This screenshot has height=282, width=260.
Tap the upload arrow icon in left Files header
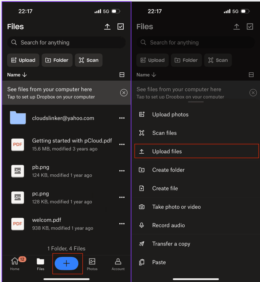tap(107, 27)
